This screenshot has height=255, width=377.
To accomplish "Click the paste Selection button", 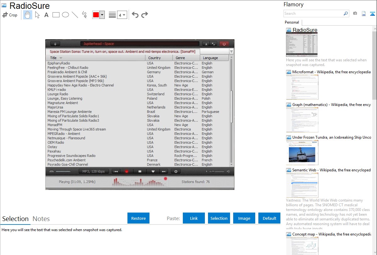I will 219,218.
